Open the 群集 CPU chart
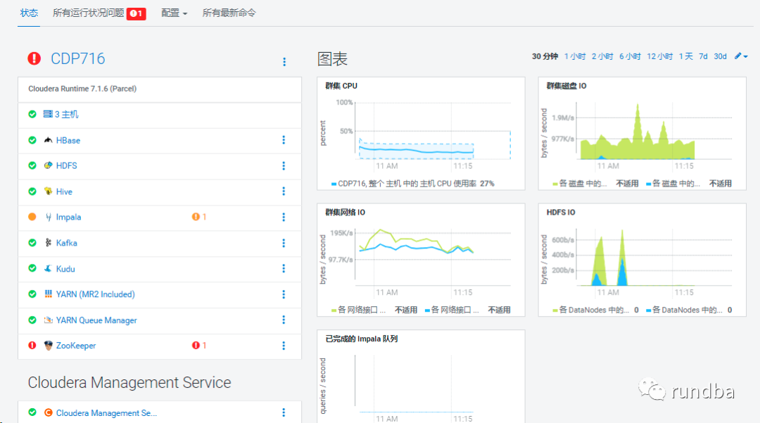 click(x=421, y=134)
